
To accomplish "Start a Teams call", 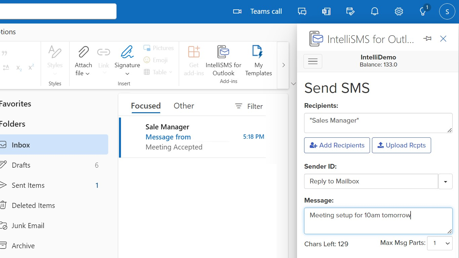I will (x=259, y=11).
